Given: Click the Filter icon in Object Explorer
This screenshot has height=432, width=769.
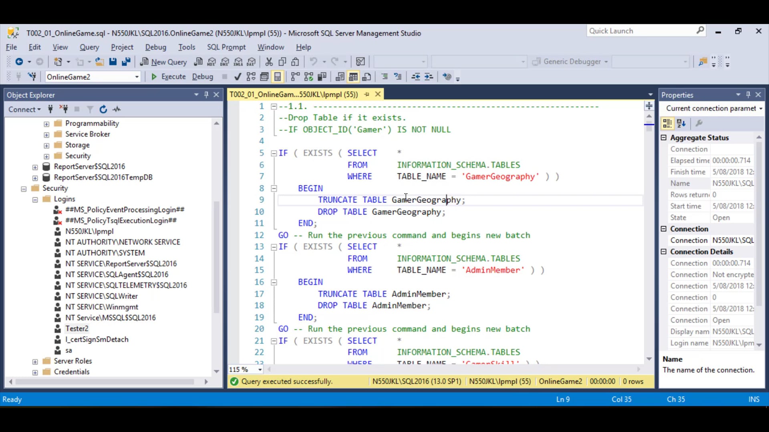Looking at the screenshot, I should (90, 109).
